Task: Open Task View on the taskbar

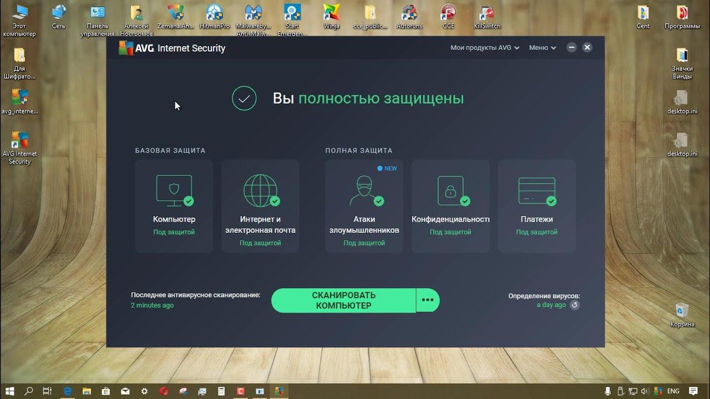Action: (x=48, y=391)
